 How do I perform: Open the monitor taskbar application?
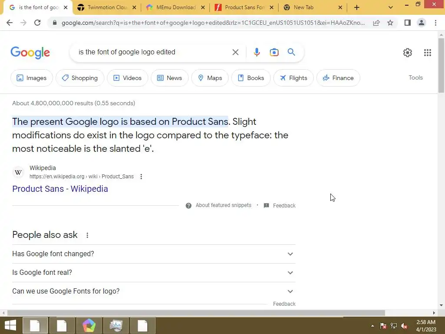click(116, 325)
